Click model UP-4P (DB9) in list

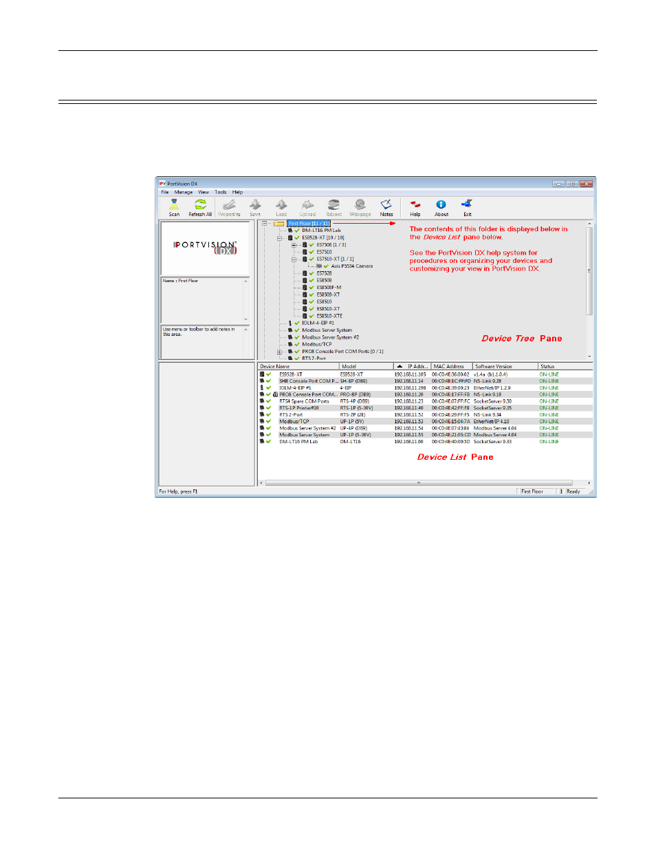[x=353, y=428]
